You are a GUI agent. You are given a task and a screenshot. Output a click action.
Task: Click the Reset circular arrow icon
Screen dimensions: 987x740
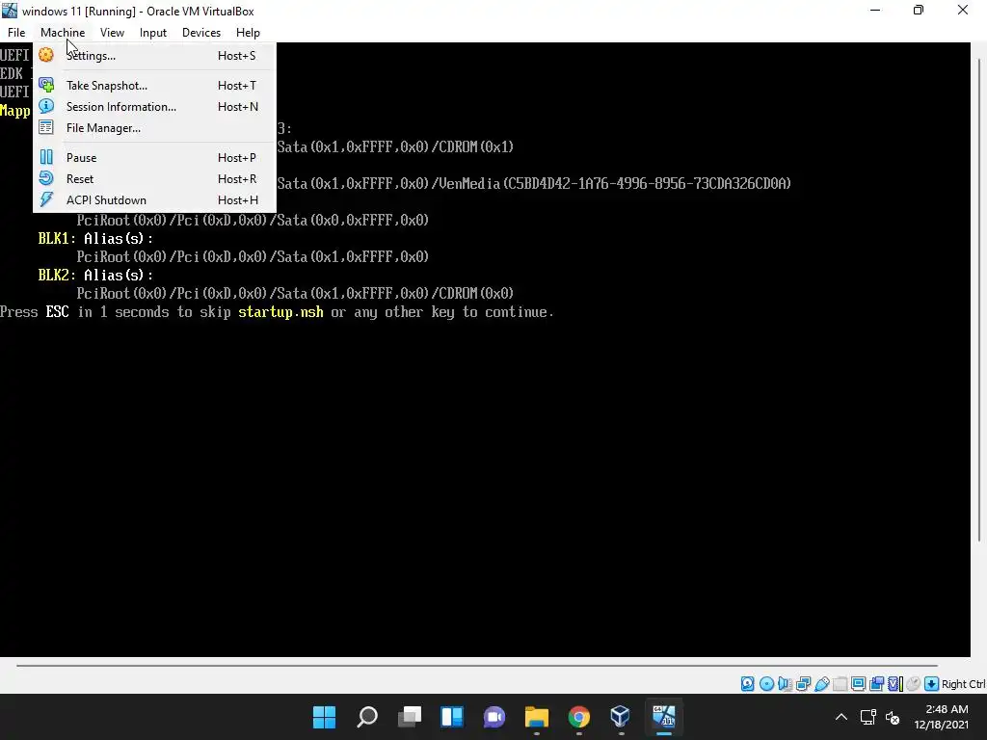click(x=46, y=178)
